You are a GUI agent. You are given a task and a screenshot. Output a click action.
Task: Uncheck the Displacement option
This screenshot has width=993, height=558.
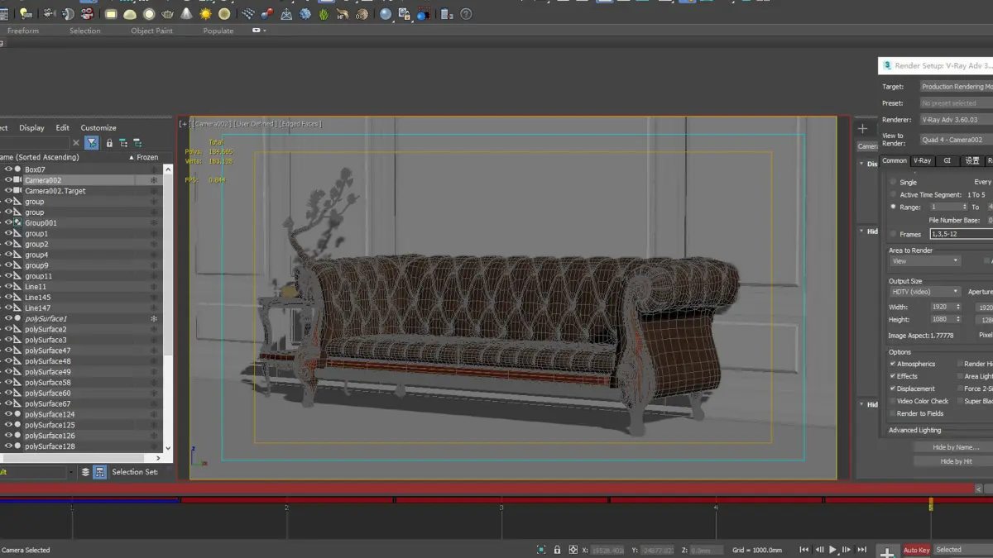(893, 389)
